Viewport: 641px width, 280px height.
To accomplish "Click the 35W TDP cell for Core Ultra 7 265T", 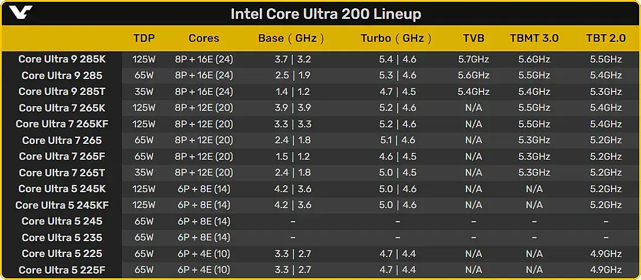I will [x=144, y=173].
